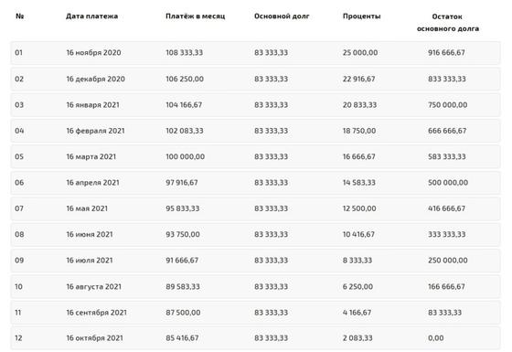Click the balance '666 666,67'
This screenshot has height=352, width=512.
[x=447, y=131]
